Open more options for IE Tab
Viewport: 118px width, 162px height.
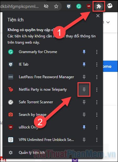tap(97, 64)
